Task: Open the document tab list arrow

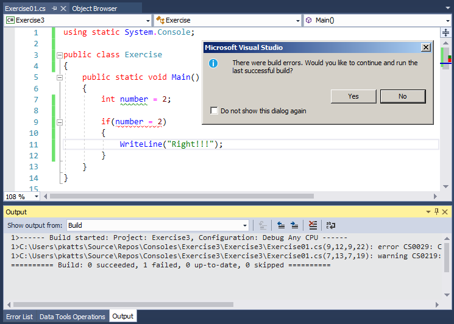Action: (448, 8)
